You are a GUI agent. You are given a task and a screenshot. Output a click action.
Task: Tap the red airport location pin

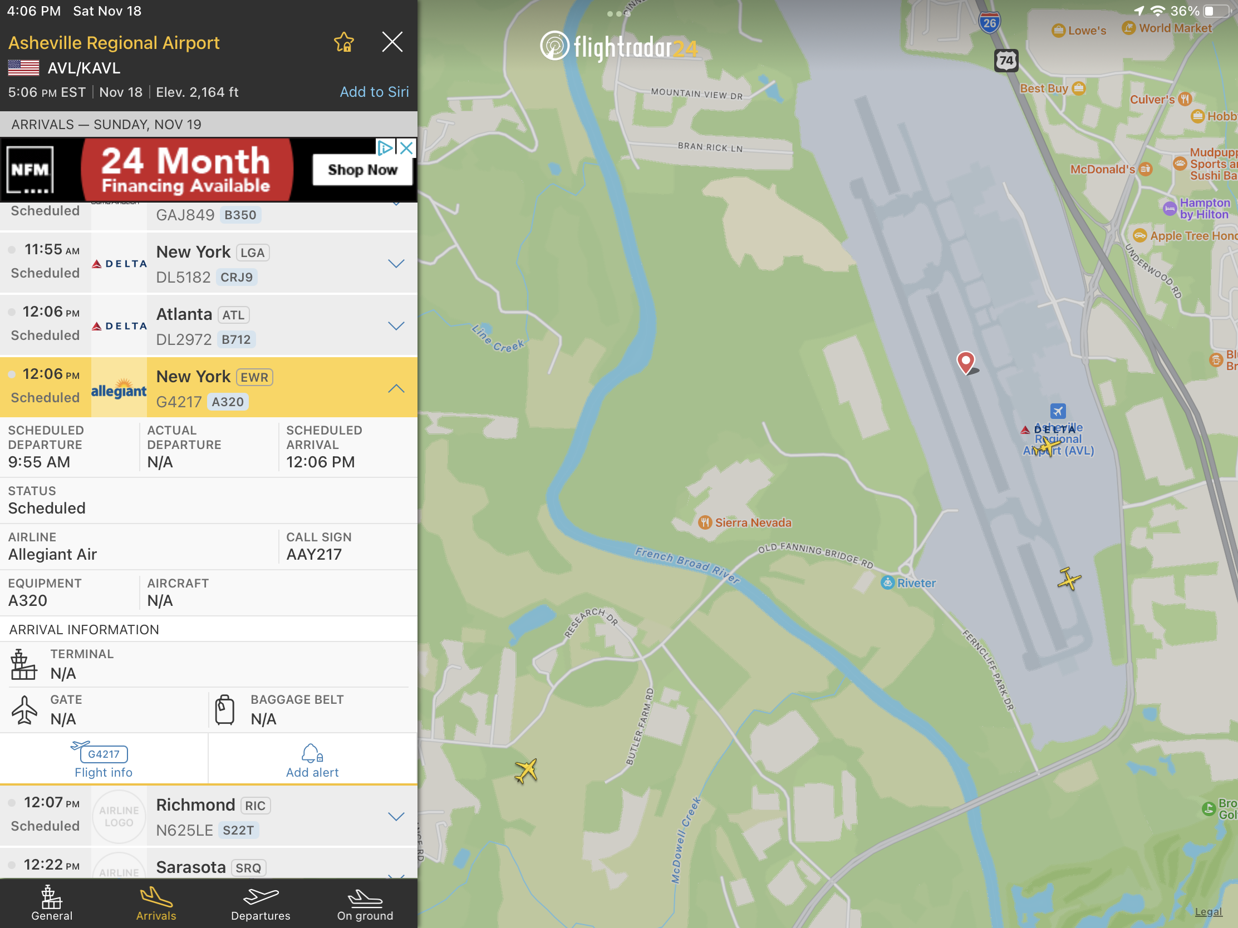click(x=966, y=363)
